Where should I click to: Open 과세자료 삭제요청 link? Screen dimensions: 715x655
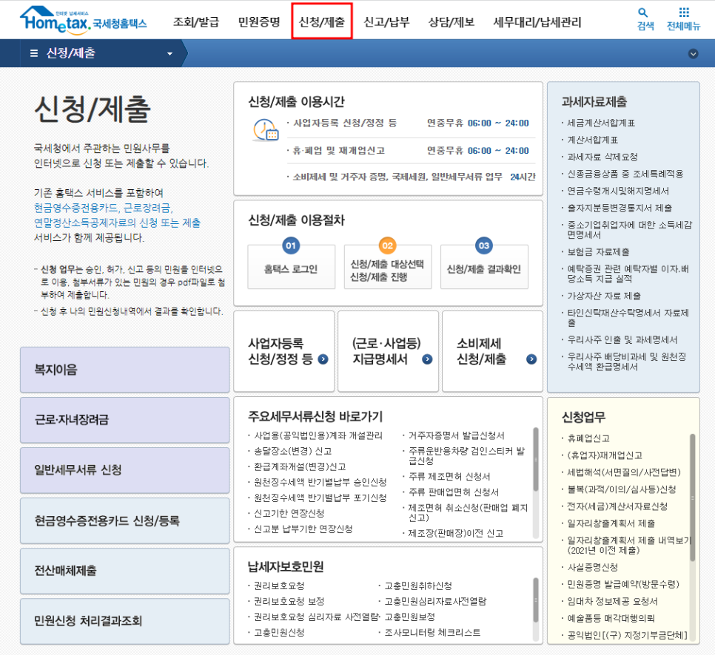pyautogui.click(x=602, y=157)
